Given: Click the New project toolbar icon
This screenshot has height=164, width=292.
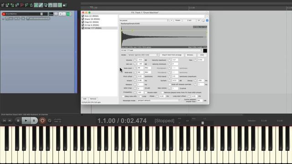Looking at the screenshot, I should coord(2,5).
